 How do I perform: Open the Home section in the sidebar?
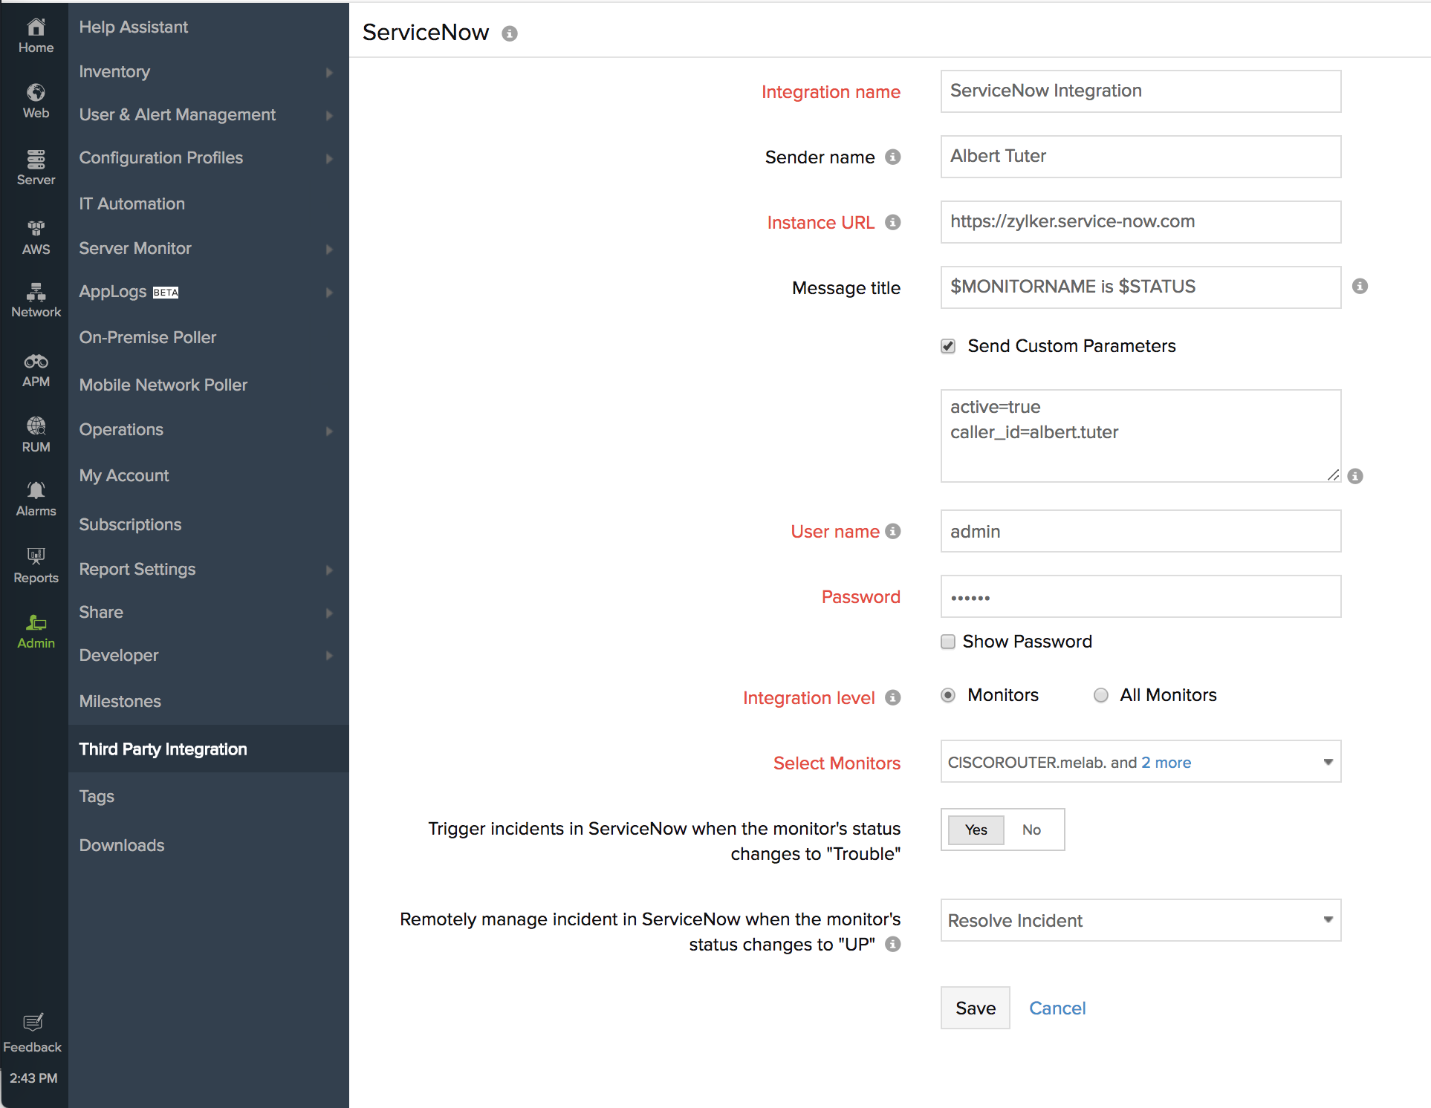click(x=35, y=34)
